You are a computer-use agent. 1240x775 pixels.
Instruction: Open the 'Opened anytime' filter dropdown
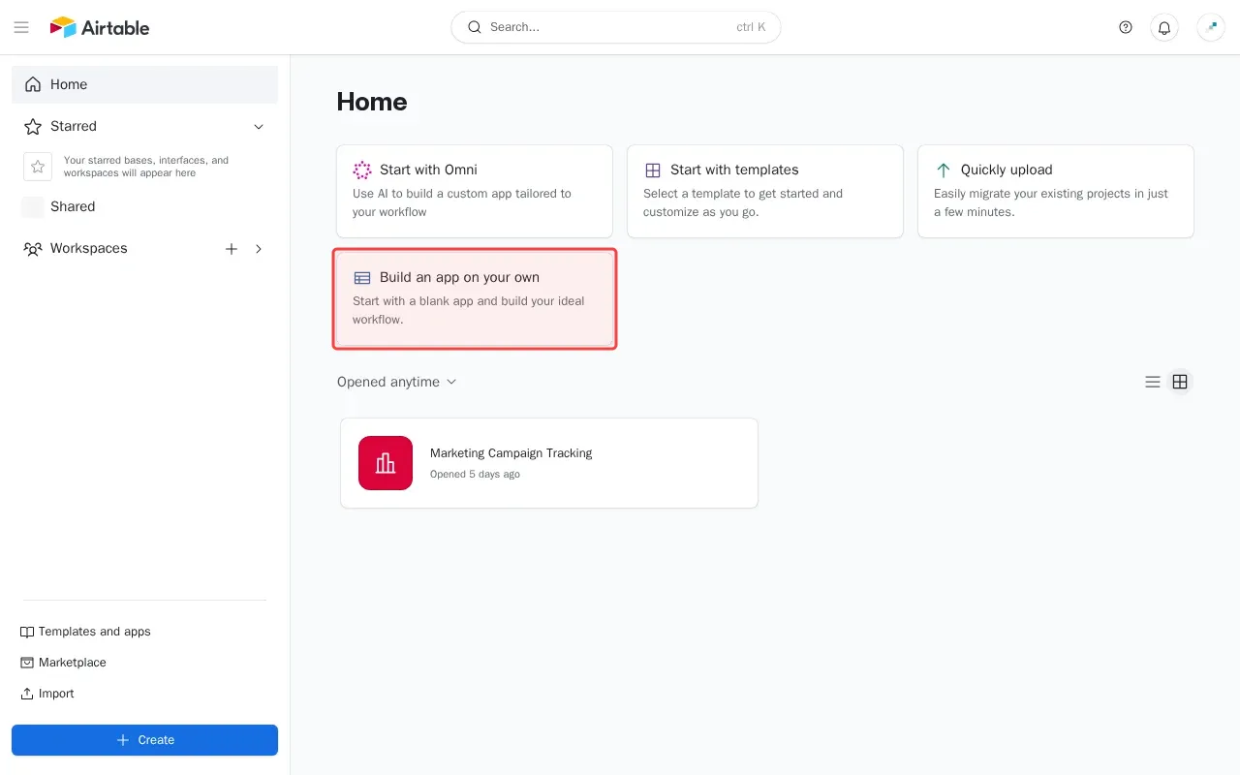tap(396, 382)
